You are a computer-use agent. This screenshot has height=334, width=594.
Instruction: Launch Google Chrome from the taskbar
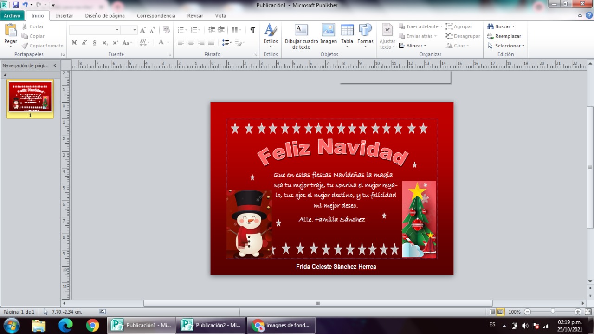pos(92,325)
